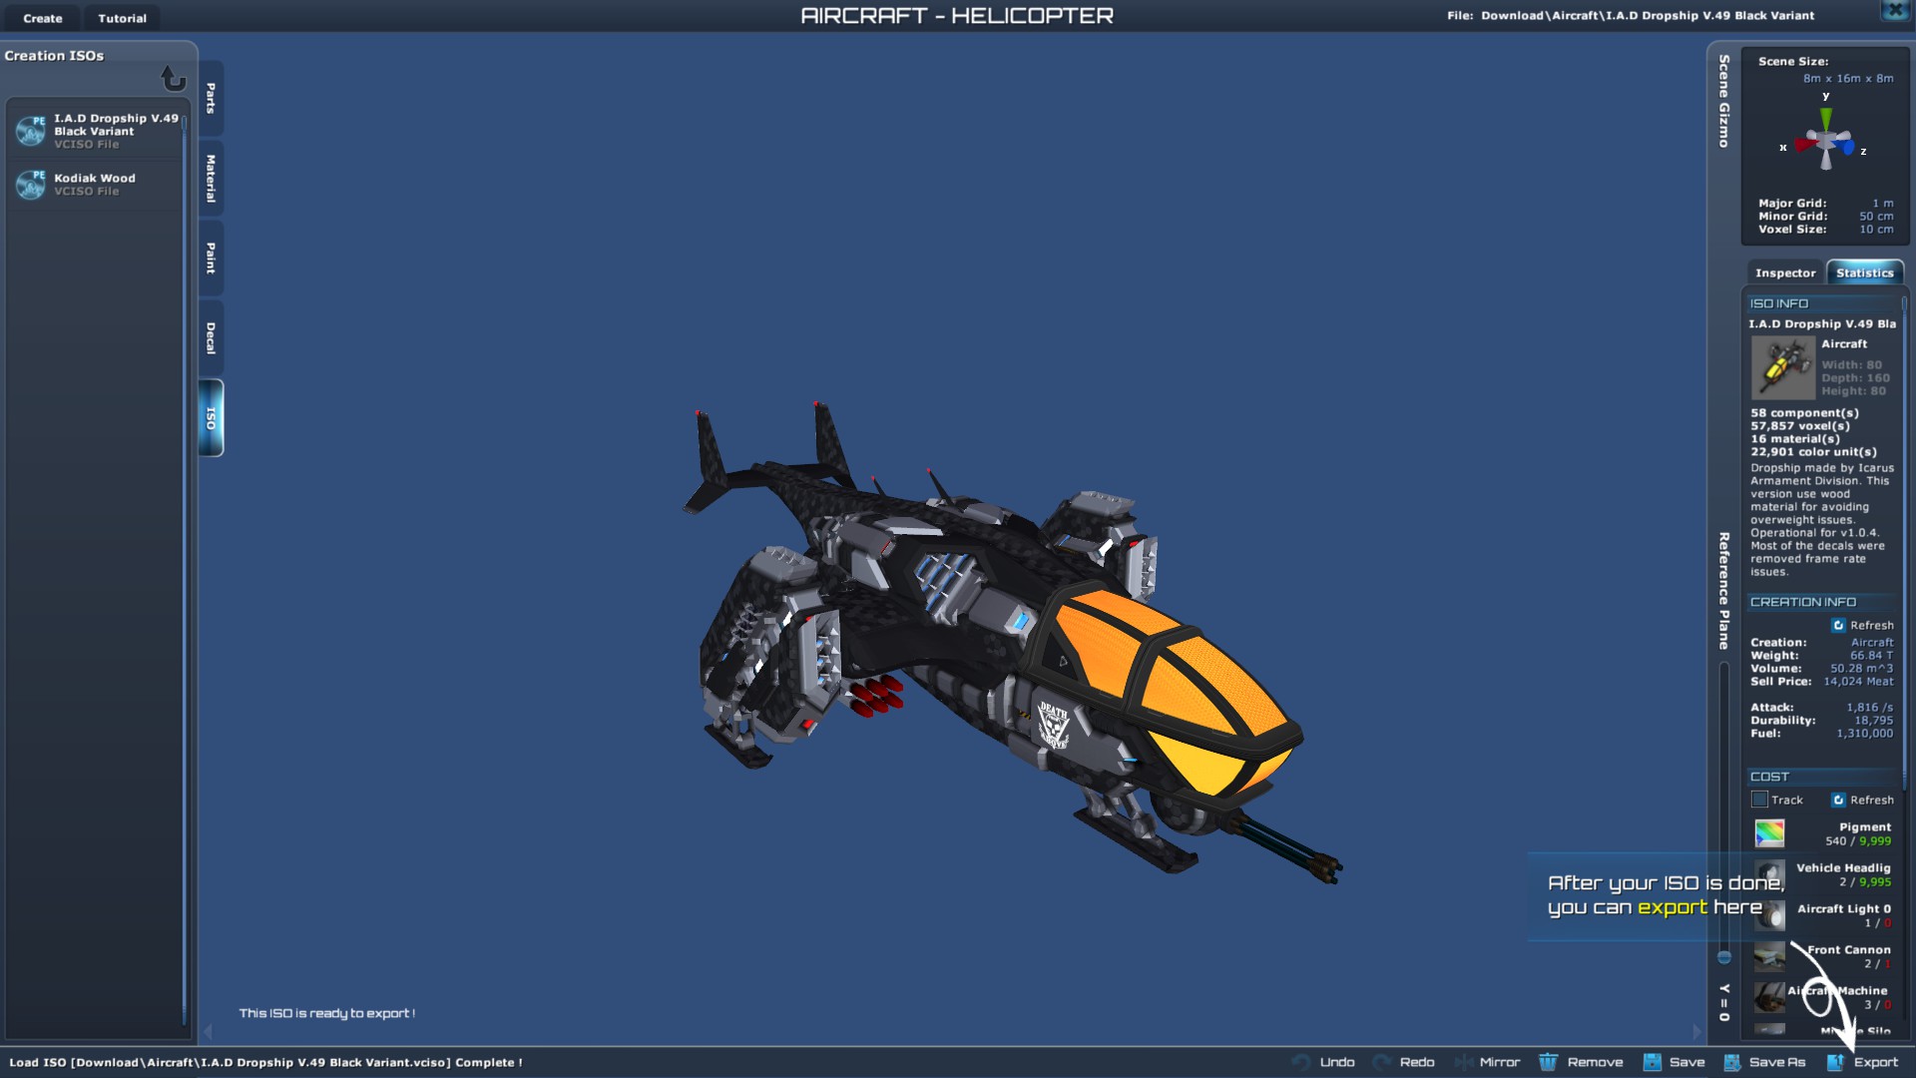Open the Parts side tab
The image size is (1916, 1078).
pos(211,98)
